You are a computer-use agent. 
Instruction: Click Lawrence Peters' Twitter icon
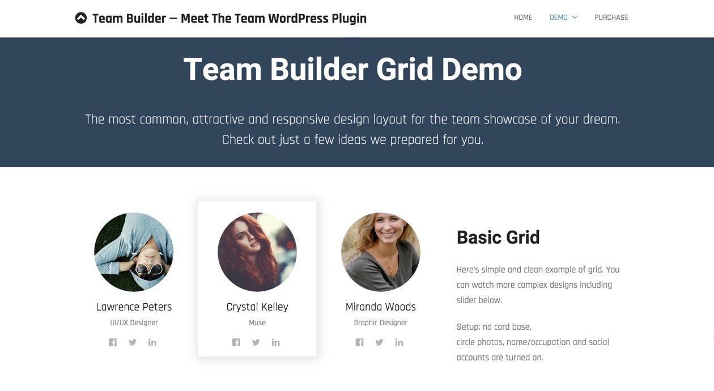[133, 342]
